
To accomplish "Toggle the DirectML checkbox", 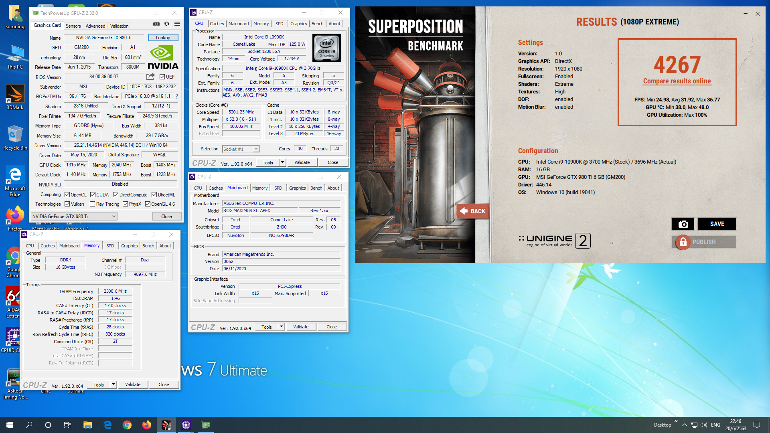I will click(154, 195).
